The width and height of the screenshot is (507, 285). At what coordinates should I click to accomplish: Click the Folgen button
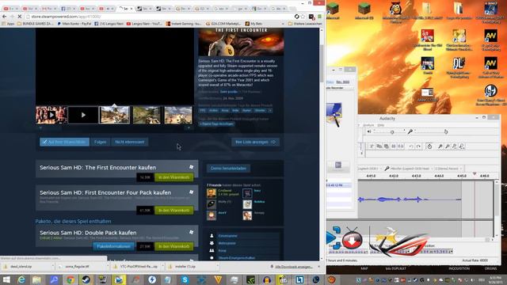(x=101, y=142)
